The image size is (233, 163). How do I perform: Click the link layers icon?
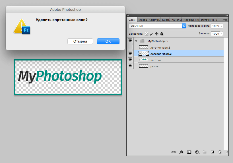tap(173, 152)
